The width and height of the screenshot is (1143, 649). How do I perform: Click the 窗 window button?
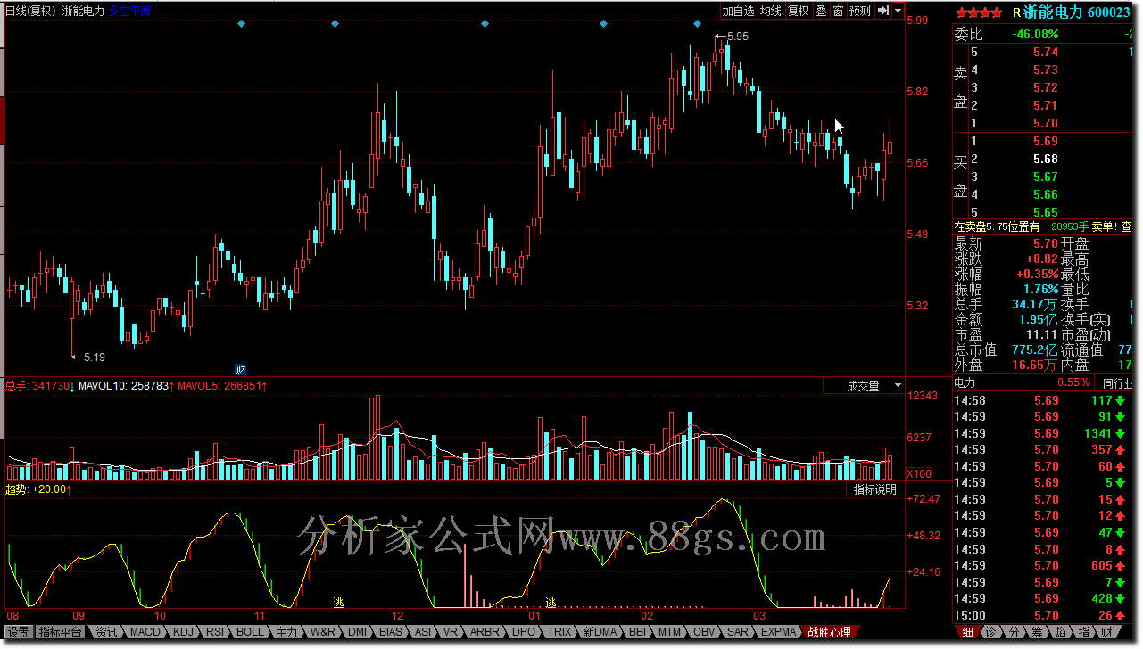coord(838,11)
